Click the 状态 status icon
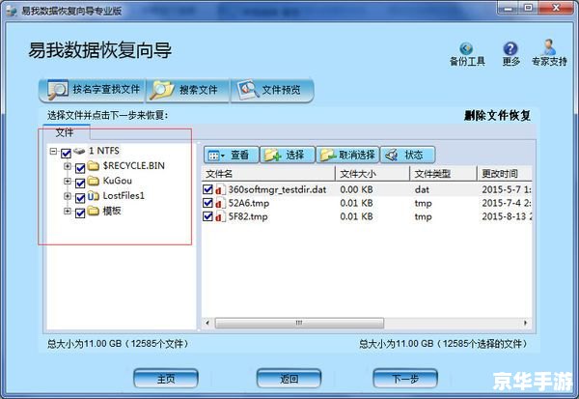This screenshot has width=579, height=399. pyautogui.click(x=392, y=155)
